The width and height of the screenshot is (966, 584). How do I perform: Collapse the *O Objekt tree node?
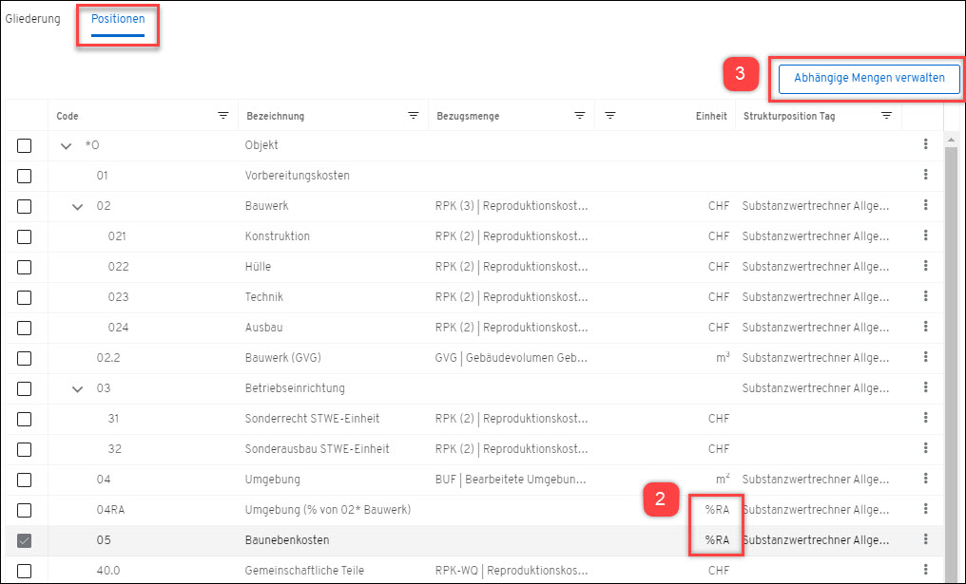(66, 146)
